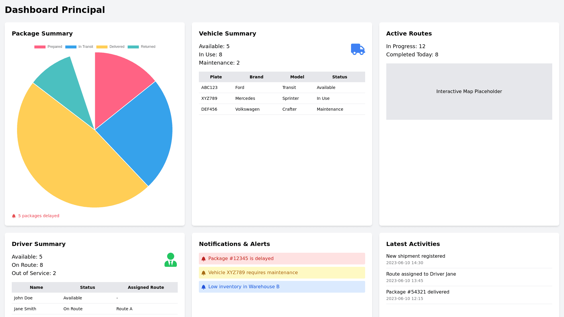Click the Status header in vehicle table
564x317 pixels.
(340, 77)
